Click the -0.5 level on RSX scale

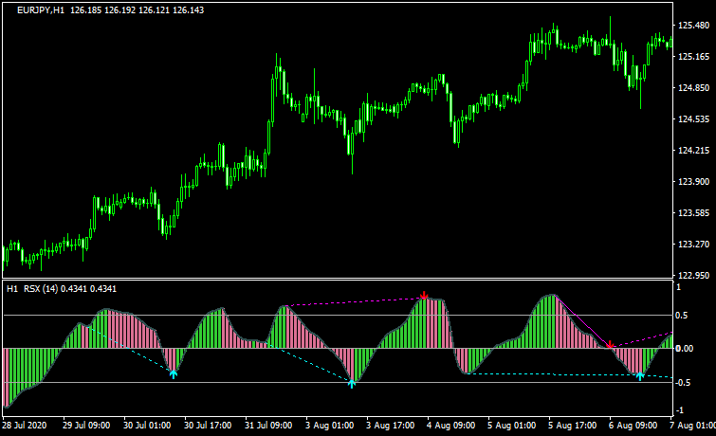pyautogui.click(x=685, y=383)
